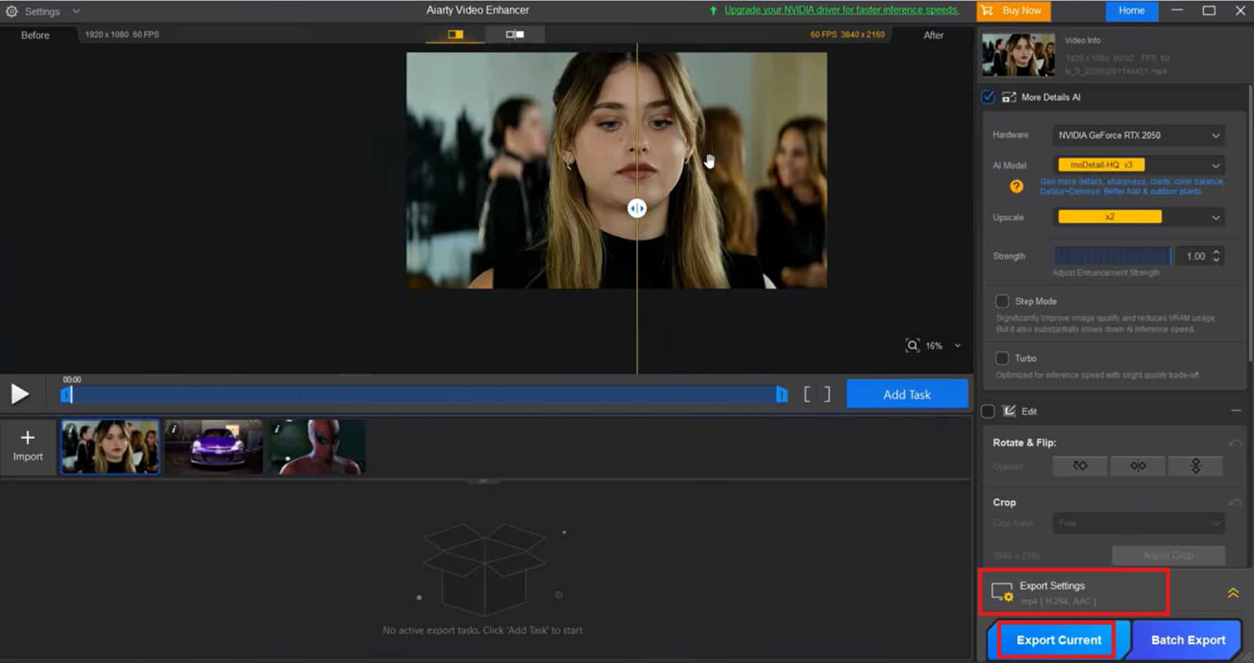Play the video preview
This screenshot has width=1254, height=663.
(20, 394)
